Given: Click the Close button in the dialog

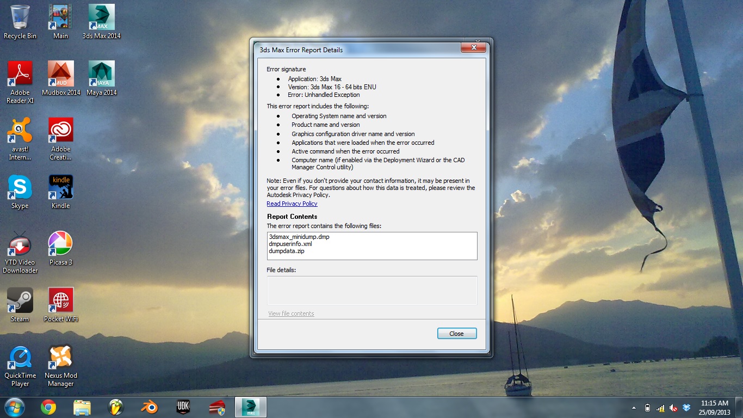Looking at the screenshot, I should point(457,334).
